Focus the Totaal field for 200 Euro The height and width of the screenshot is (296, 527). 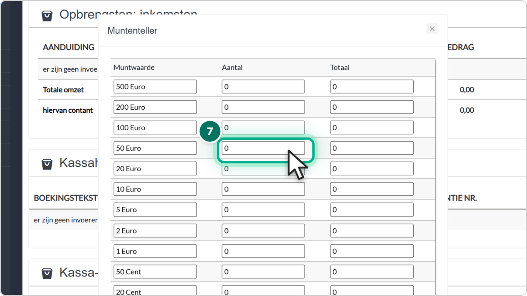coord(372,107)
